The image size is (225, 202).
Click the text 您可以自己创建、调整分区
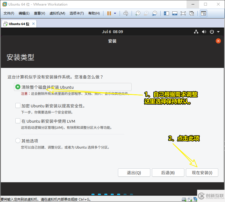pyautogui.click(x=65, y=147)
